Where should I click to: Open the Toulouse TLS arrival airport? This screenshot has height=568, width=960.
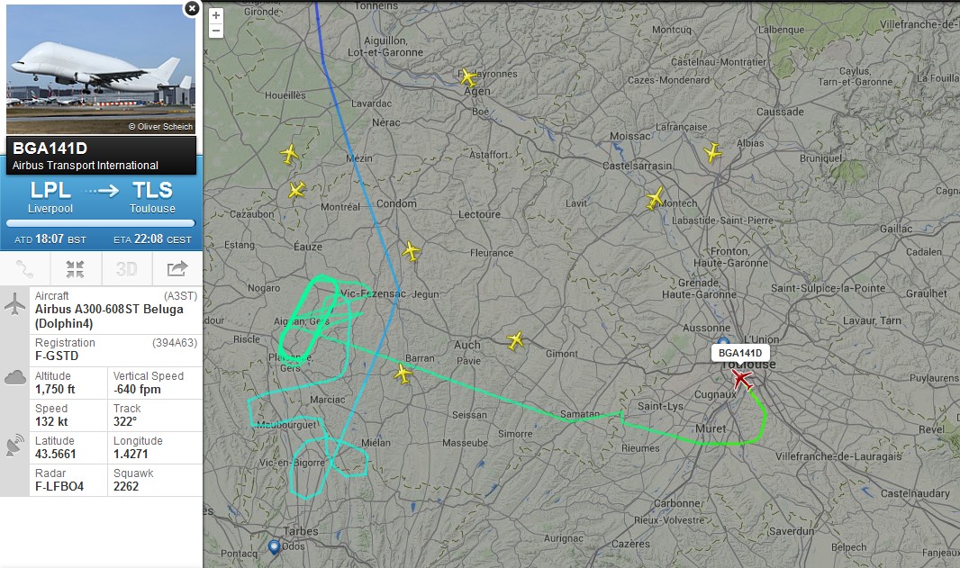point(152,198)
